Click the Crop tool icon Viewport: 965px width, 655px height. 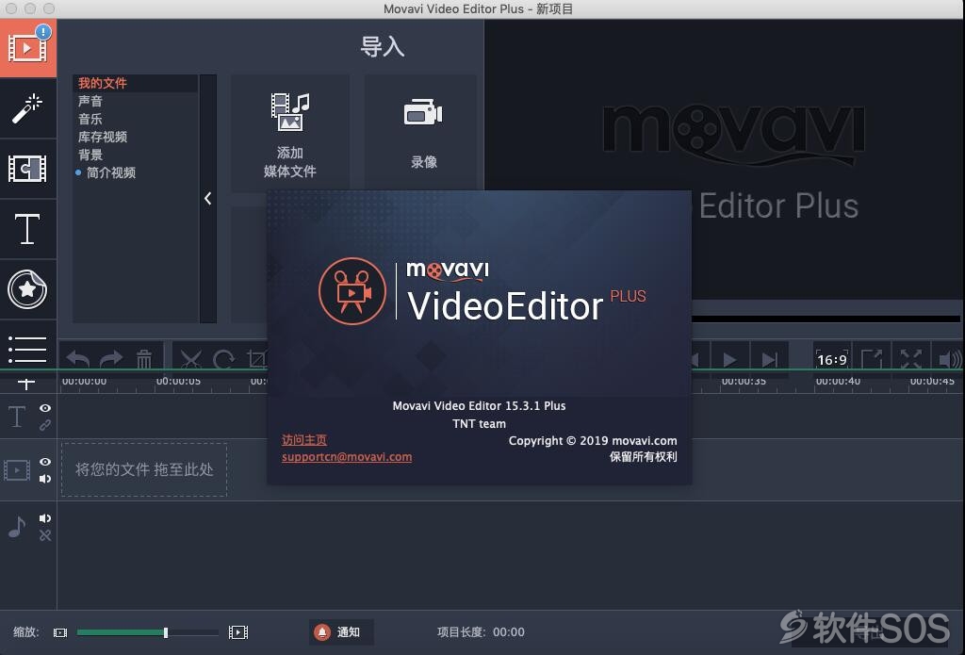256,359
